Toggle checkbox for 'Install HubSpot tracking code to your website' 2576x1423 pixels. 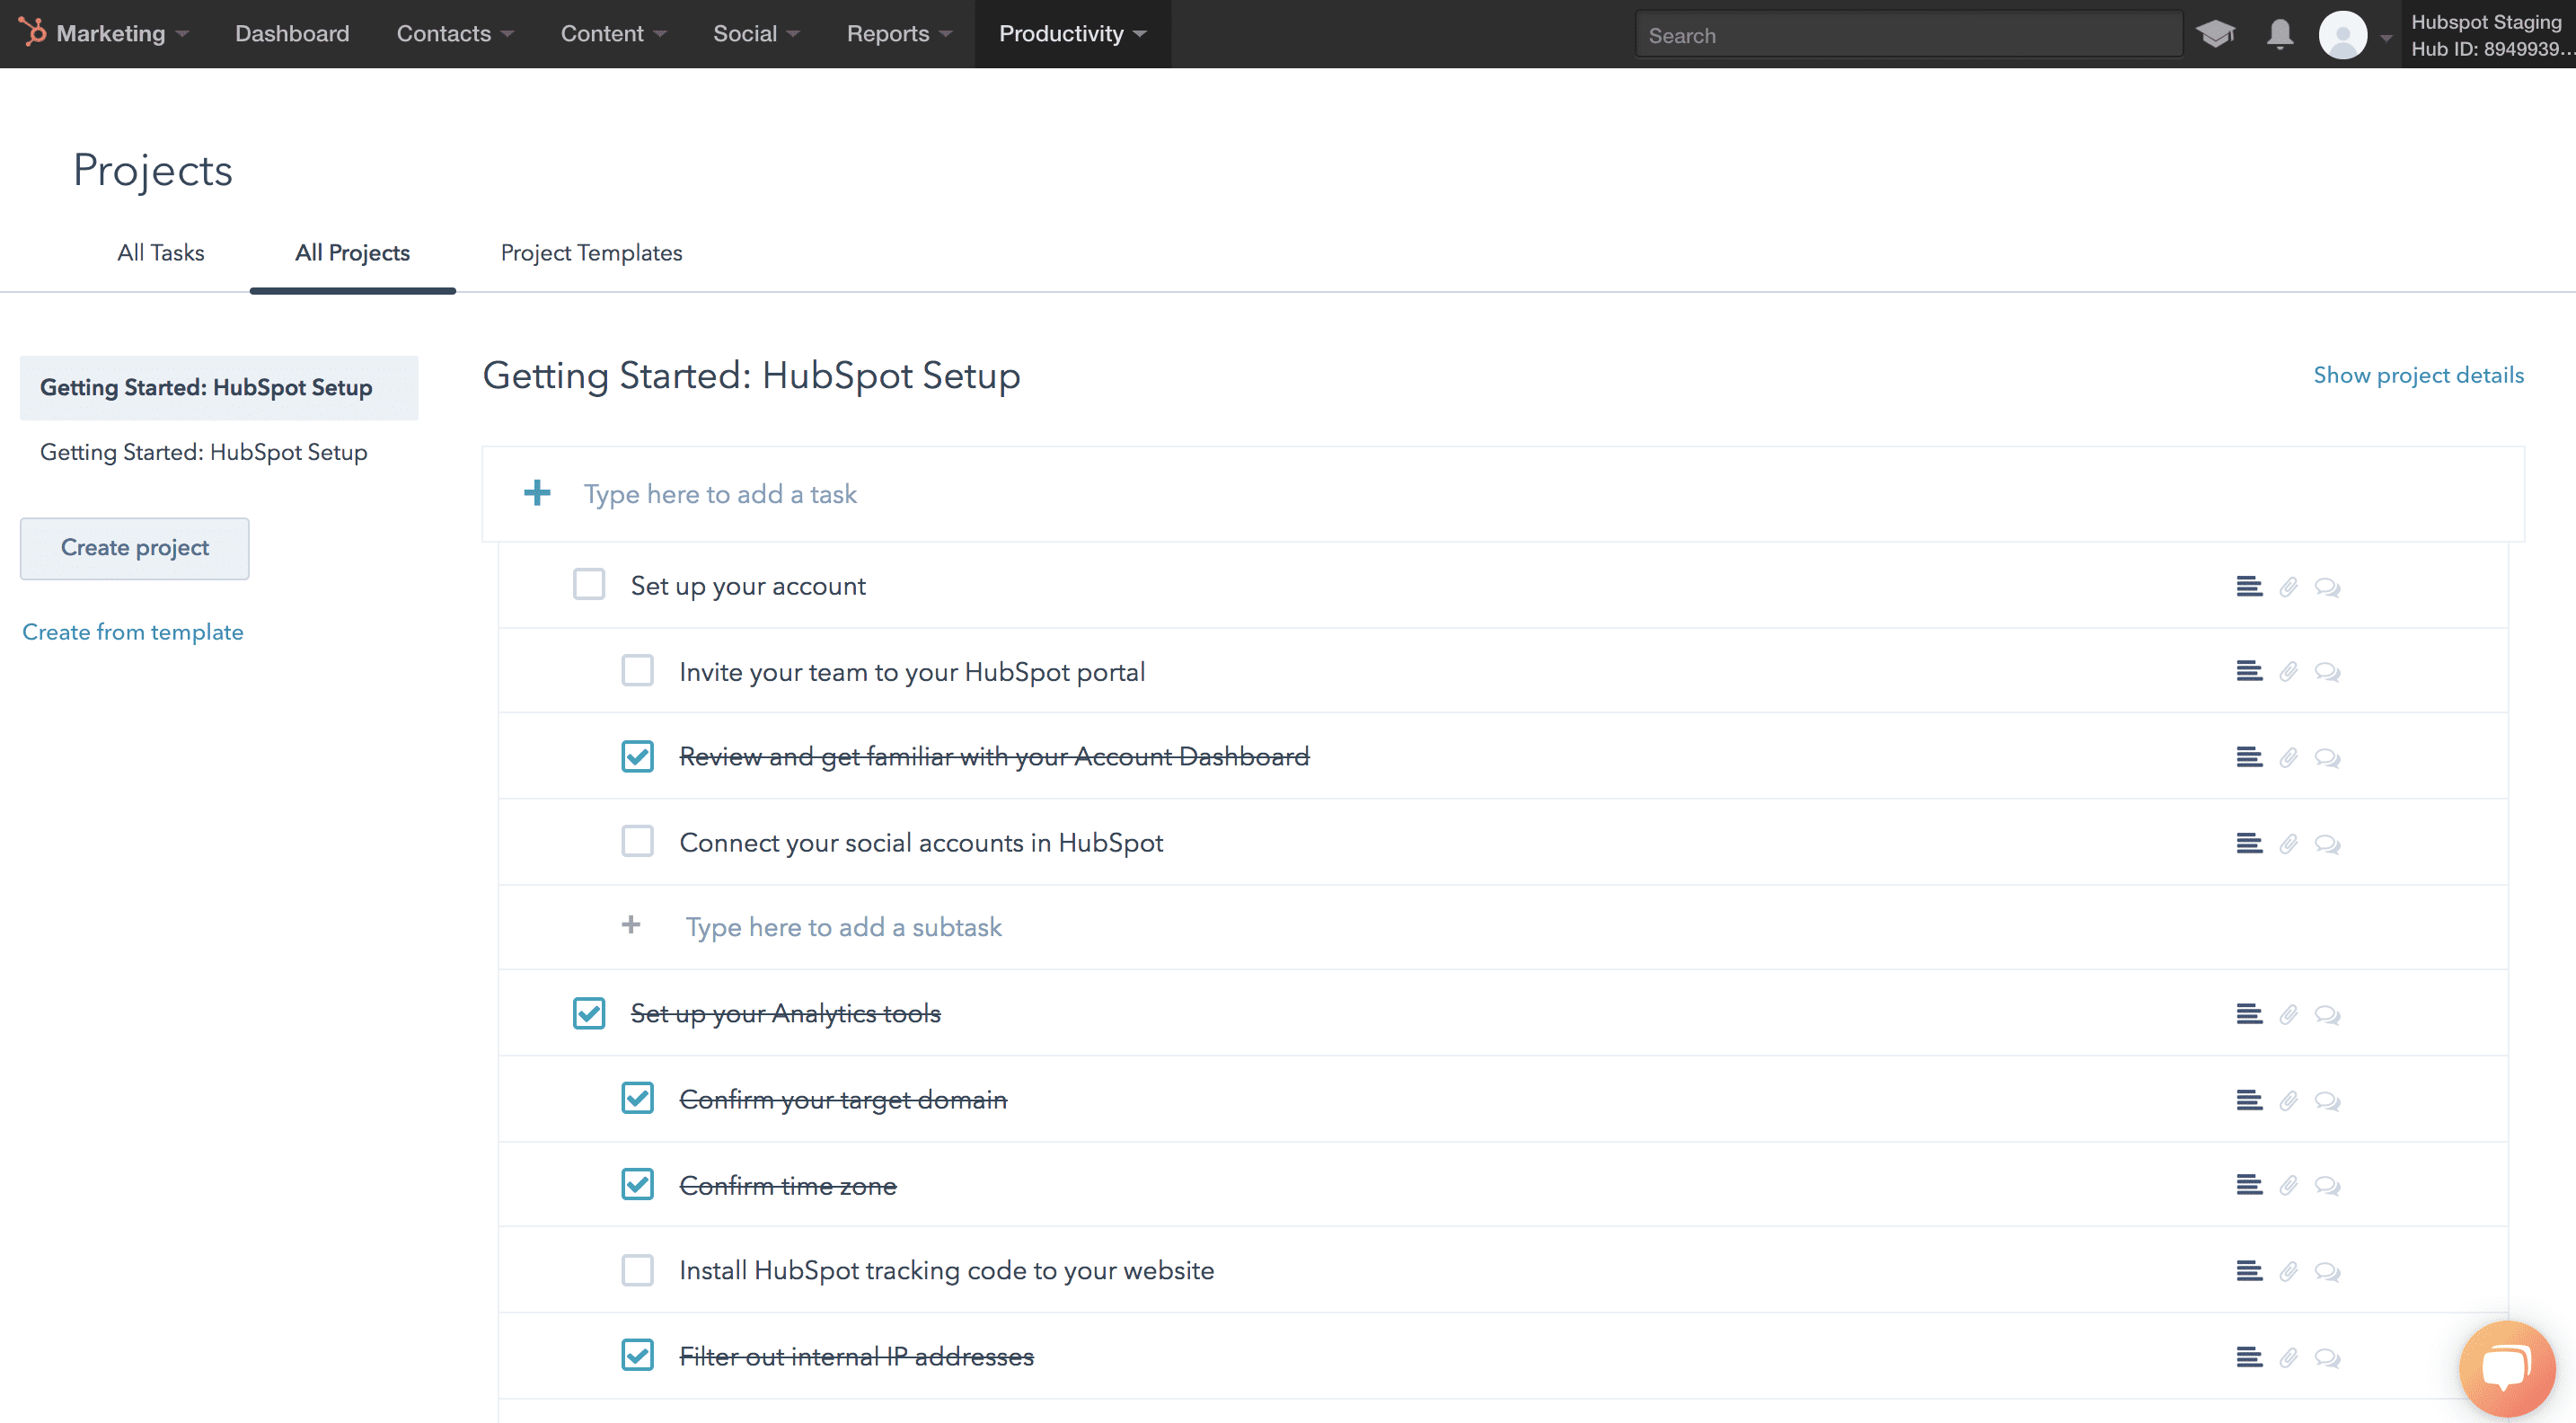point(634,1270)
